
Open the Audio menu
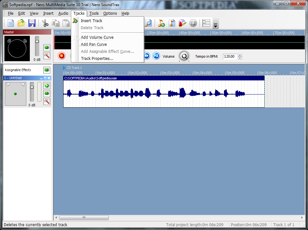tap(63, 13)
